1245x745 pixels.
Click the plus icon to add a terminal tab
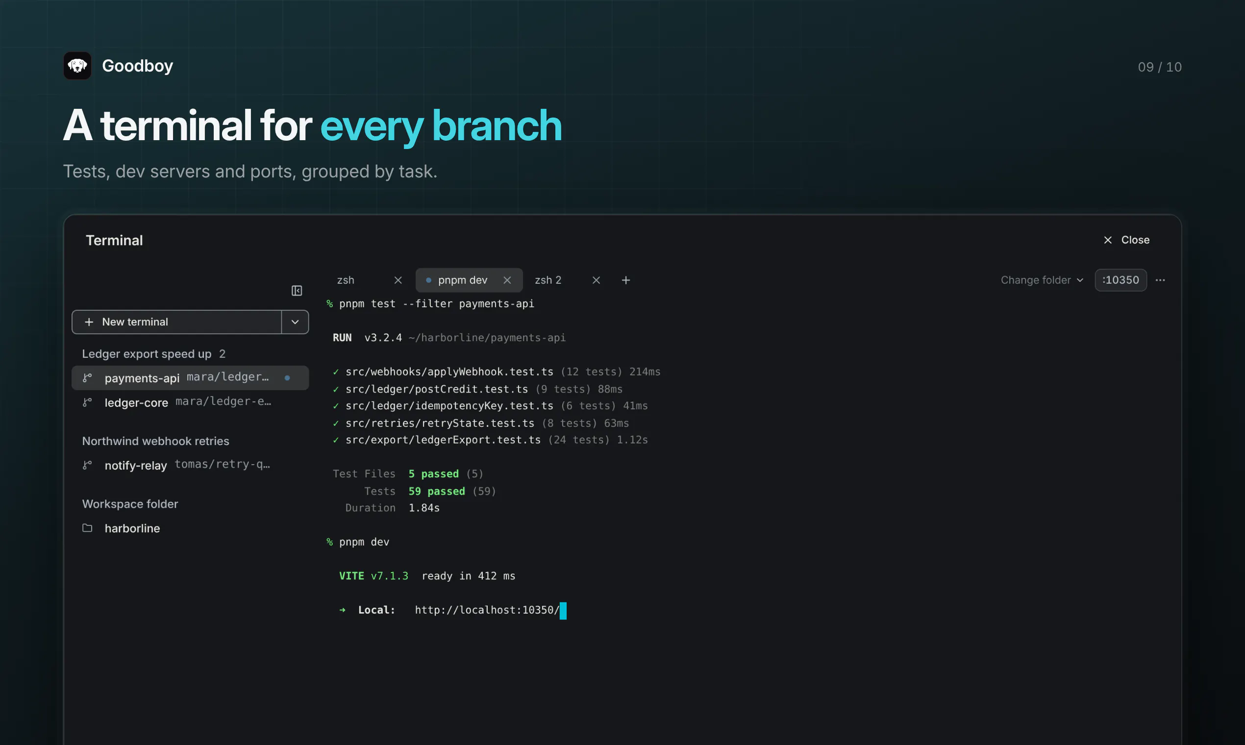625,280
